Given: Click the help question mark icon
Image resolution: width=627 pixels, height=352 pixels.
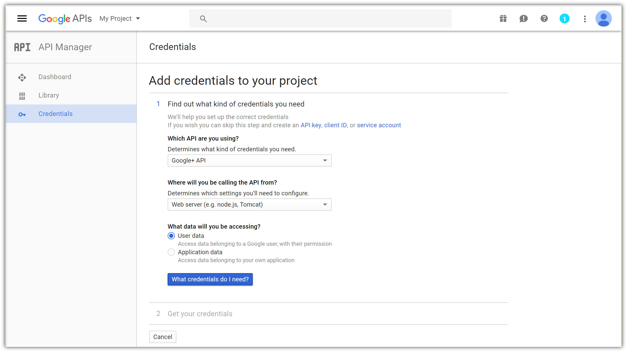Looking at the screenshot, I should 544,18.
